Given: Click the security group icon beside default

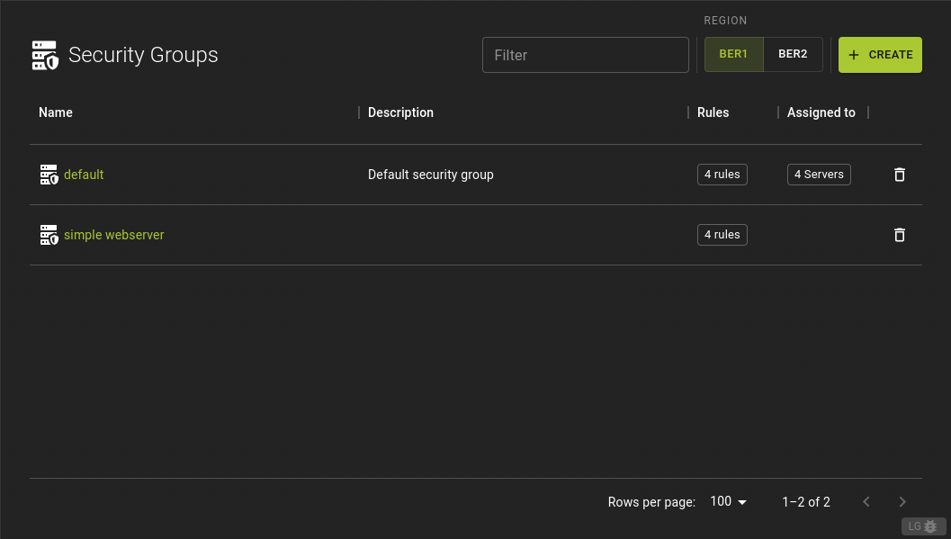Looking at the screenshot, I should coord(49,175).
